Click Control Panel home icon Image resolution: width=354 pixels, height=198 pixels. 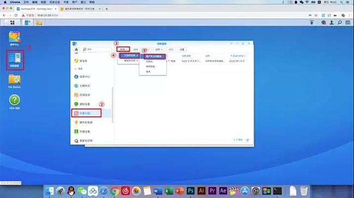point(76,49)
